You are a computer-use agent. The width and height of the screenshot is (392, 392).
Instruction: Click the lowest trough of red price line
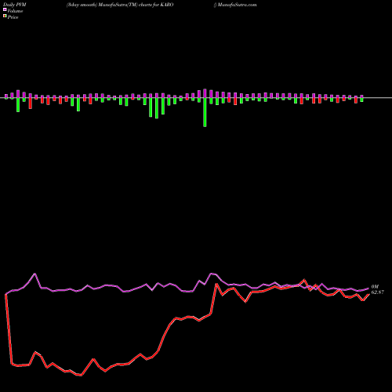point(81,376)
